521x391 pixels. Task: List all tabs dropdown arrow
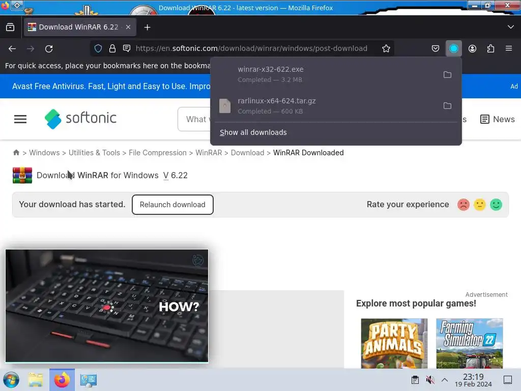pos(510,27)
